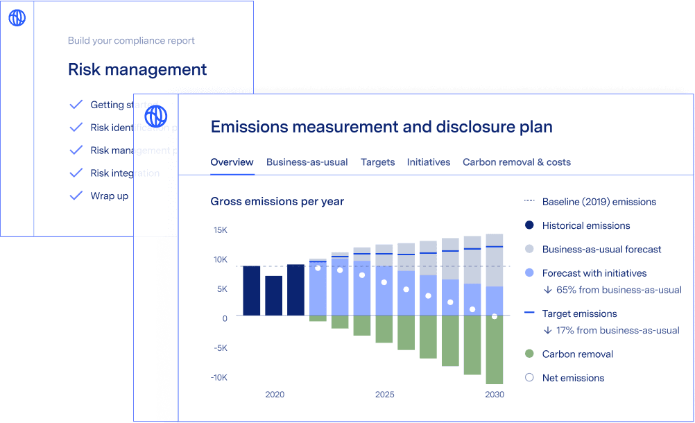Open the Overview tab
Image resolution: width=695 pixels, height=423 pixels.
click(232, 162)
